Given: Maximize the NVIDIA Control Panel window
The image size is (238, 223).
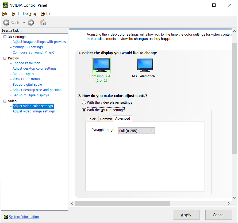Looking at the screenshot, I should pos(214,5).
